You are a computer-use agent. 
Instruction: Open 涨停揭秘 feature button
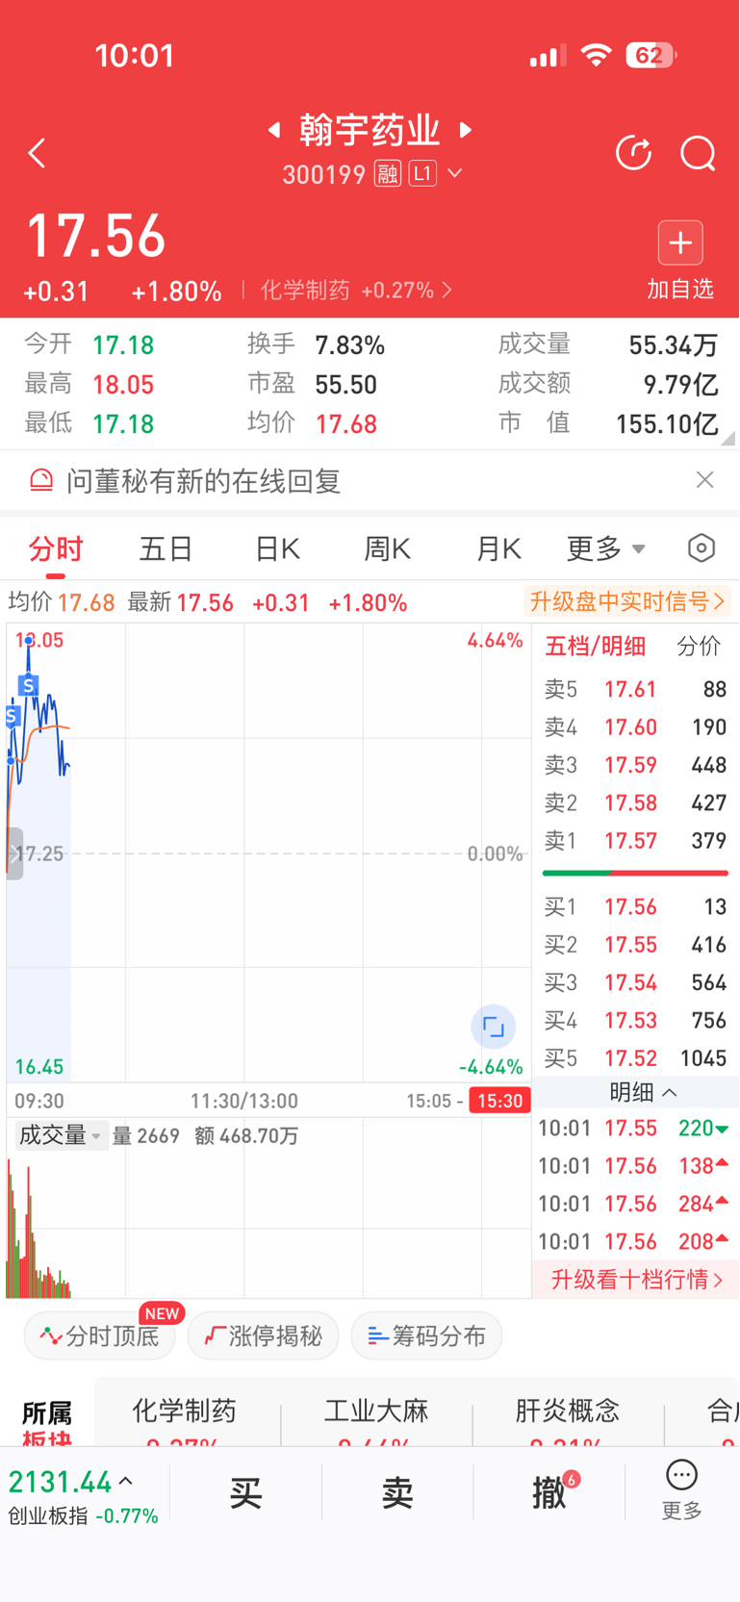coord(264,1336)
